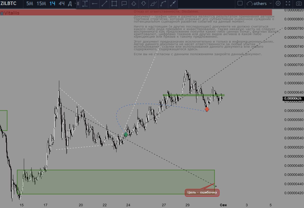Viewport: 304px width, 208px height.
Task: Take a chart snapshot with camera
Action: coord(298,4)
